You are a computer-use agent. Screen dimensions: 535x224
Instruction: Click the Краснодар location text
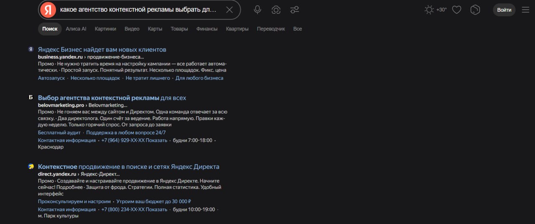[51, 147]
